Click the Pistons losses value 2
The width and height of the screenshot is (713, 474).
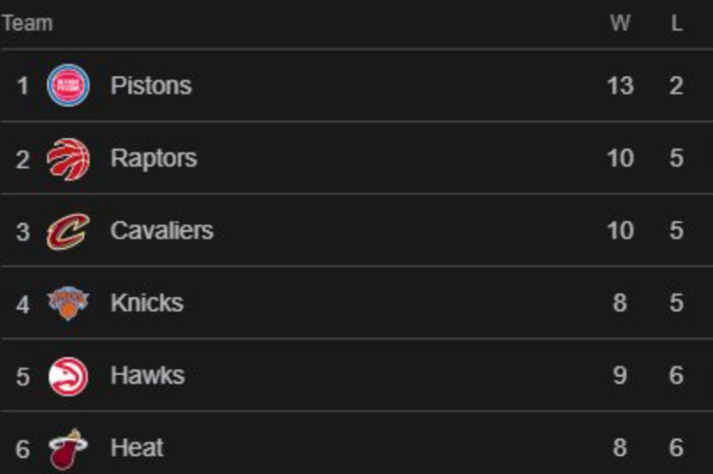click(x=676, y=85)
